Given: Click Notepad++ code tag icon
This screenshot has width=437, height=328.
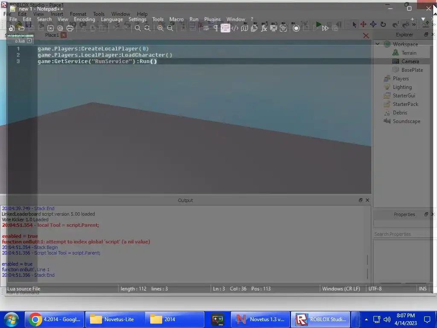Looking at the screenshot, I should point(235,28).
